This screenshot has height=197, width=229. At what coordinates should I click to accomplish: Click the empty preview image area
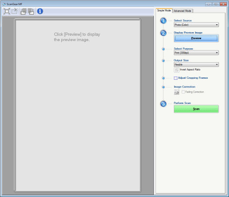78,106
